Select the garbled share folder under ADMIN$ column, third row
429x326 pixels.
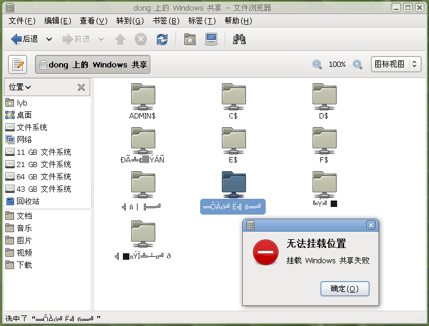[143, 185]
